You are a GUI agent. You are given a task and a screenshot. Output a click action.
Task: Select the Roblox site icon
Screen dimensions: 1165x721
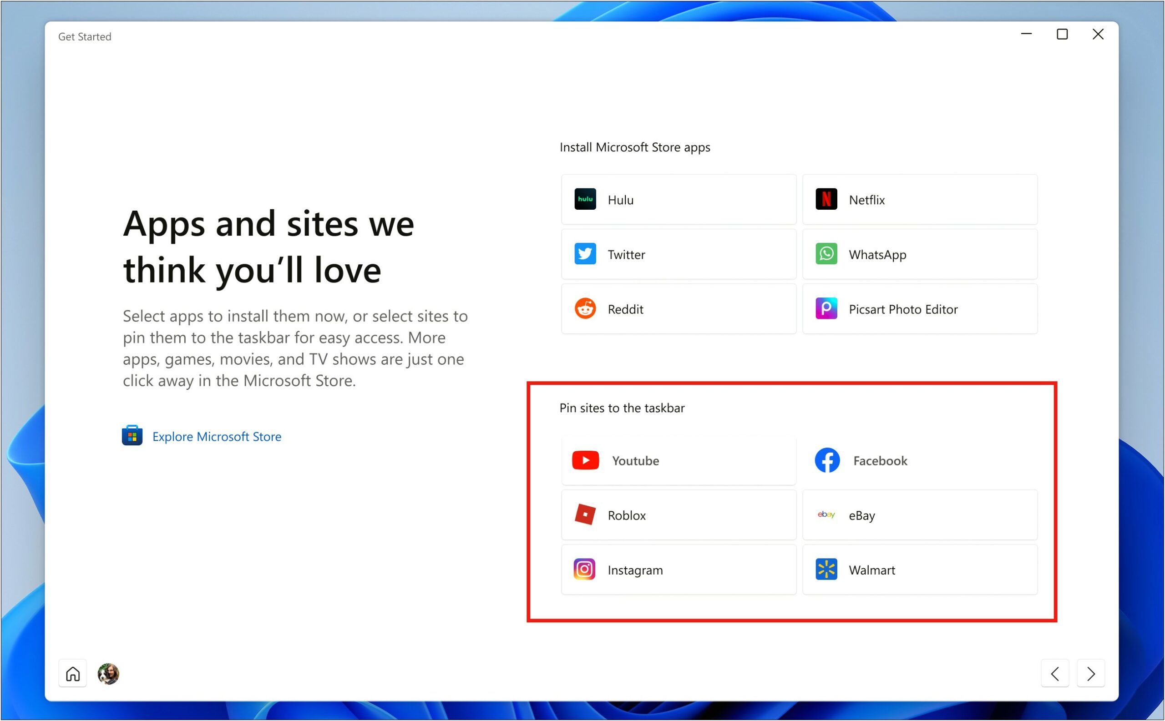click(585, 515)
